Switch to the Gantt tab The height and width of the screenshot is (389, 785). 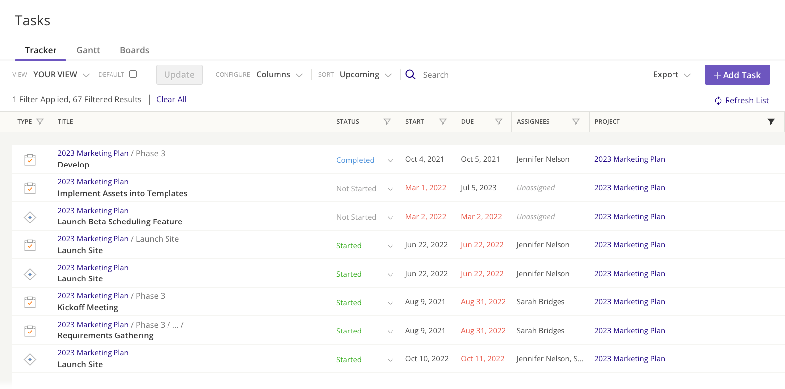click(88, 50)
